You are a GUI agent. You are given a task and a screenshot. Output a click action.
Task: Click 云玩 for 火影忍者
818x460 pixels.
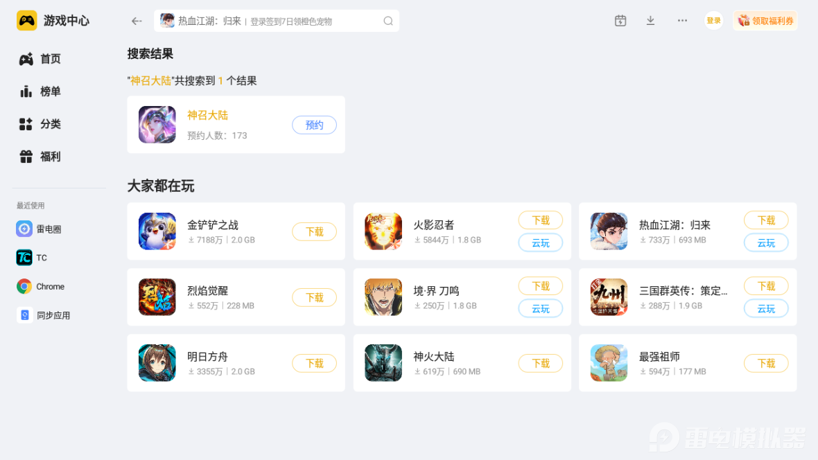[541, 243]
